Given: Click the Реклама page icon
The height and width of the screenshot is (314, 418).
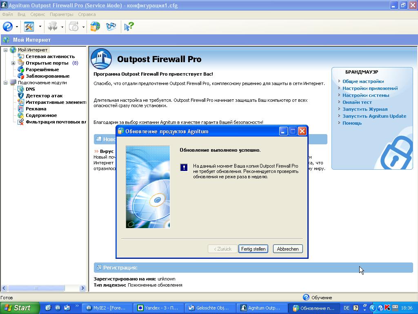Looking at the screenshot, I should pos(21,109).
